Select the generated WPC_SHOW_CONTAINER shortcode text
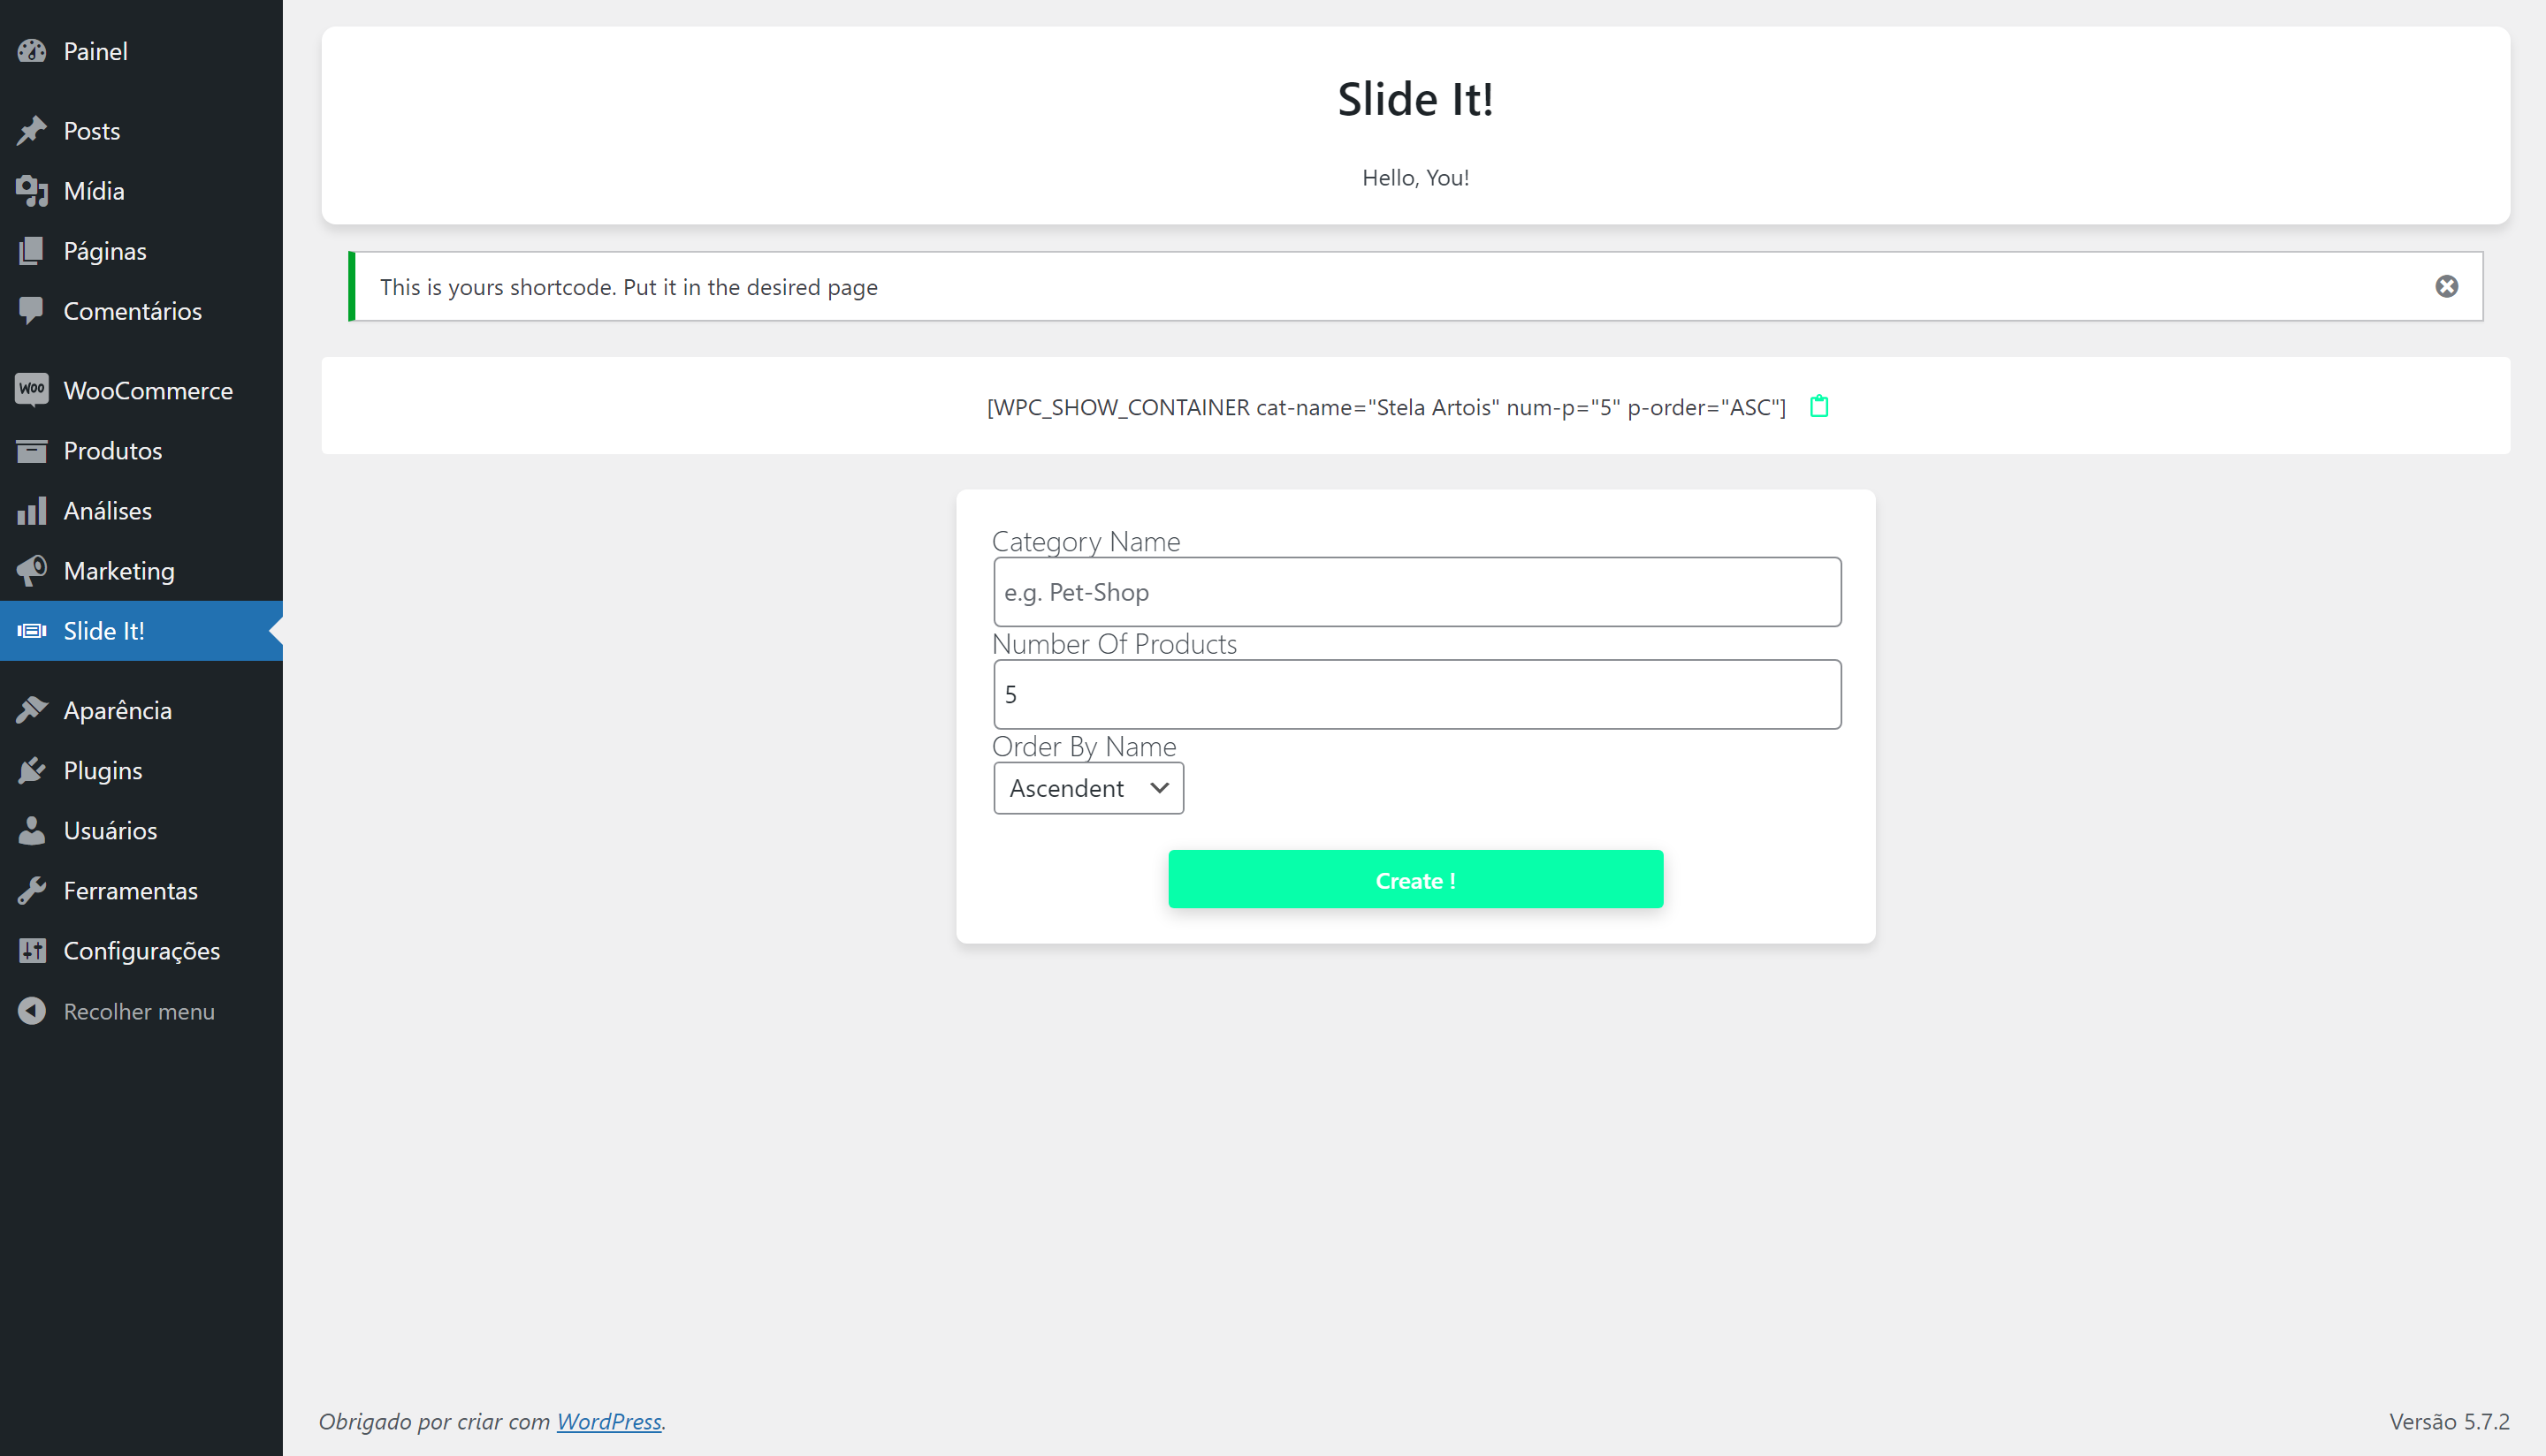The width and height of the screenshot is (2546, 1456). point(1386,407)
